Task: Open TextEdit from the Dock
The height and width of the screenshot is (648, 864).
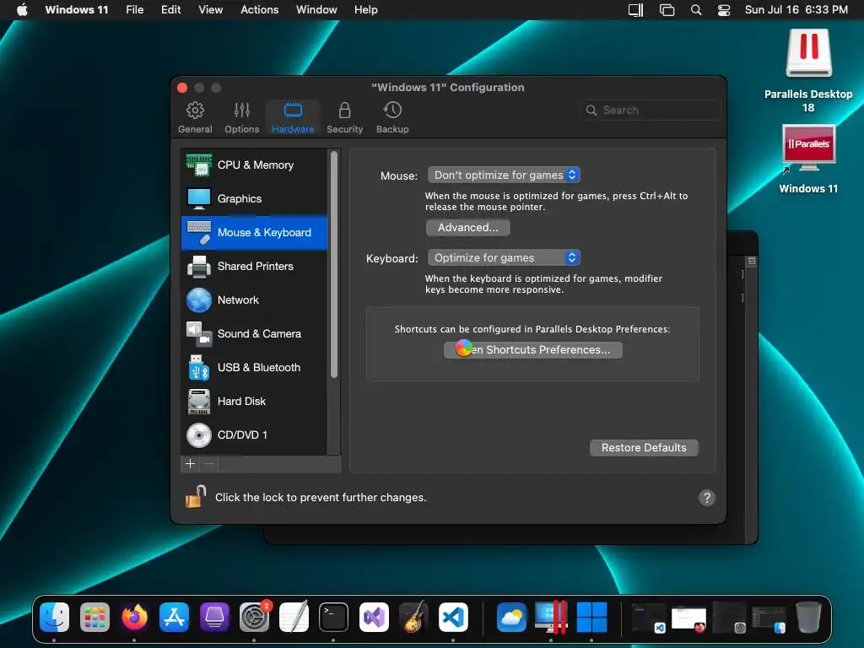Action: click(x=294, y=617)
